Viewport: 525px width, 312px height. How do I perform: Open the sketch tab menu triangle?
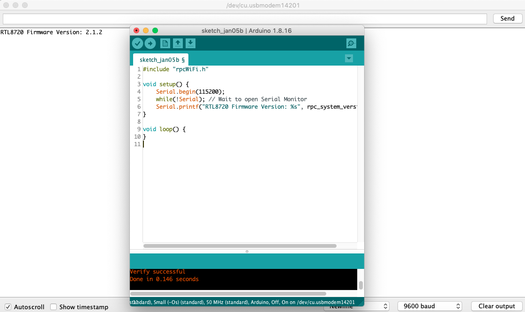349,58
